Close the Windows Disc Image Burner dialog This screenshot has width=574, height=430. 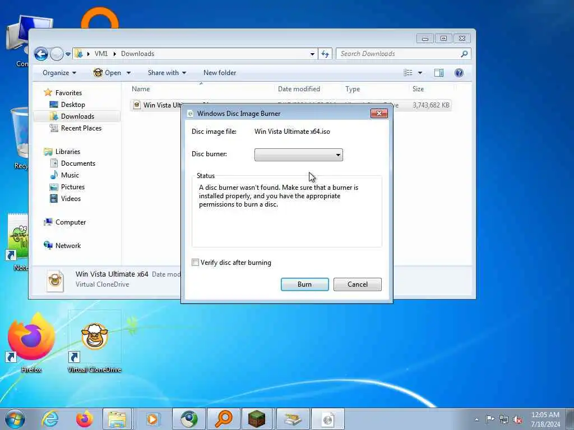[379, 113]
